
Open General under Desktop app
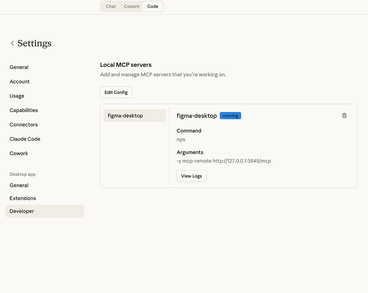(19, 185)
